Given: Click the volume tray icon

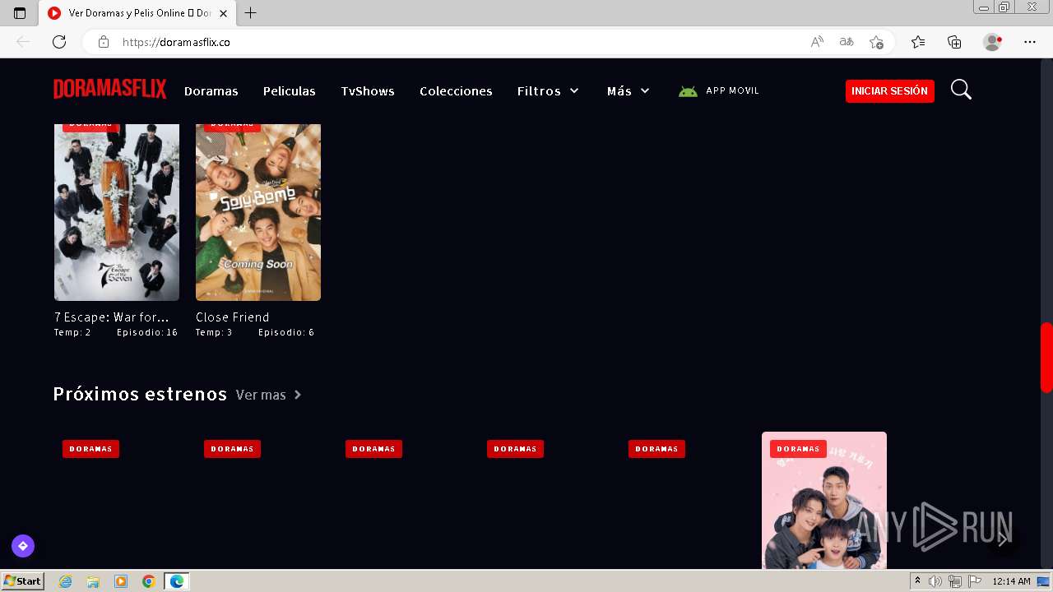Looking at the screenshot, I should pyautogui.click(x=935, y=581).
